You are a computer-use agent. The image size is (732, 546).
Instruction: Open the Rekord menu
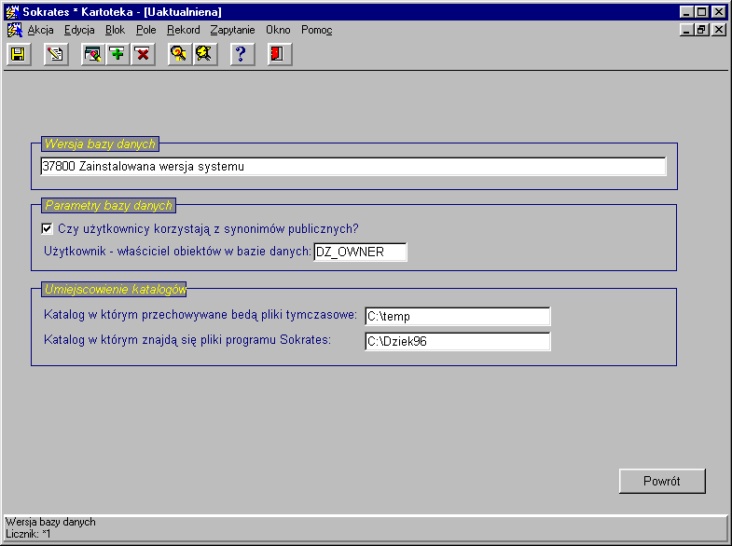click(x=184, y=30)
